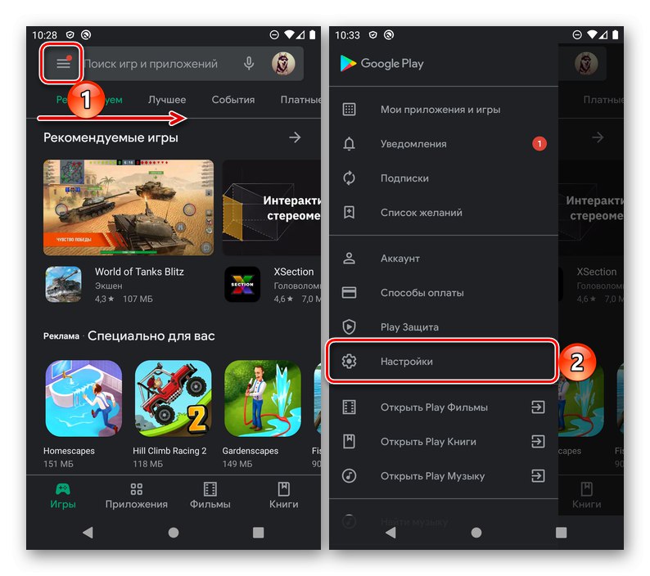The image size is (650, 576).
Task: Tap film strip icon for Play Фильмы
Action: (x=349, y=407)
